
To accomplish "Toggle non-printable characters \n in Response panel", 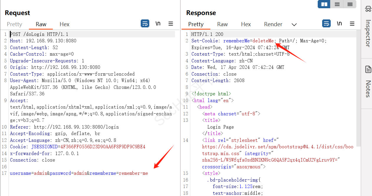I will pos(340,24).
